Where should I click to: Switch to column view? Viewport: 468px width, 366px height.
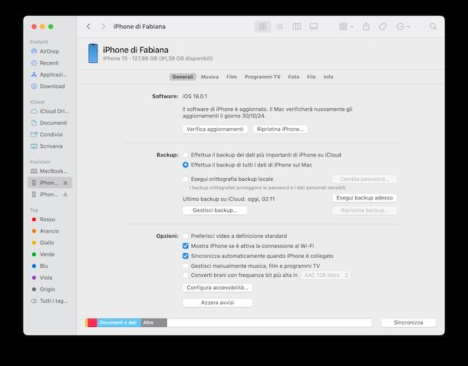tap(297, 27)
